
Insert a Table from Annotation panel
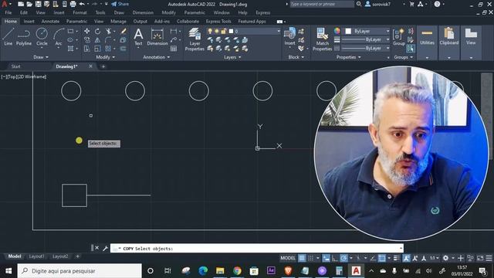click(174, 49)
